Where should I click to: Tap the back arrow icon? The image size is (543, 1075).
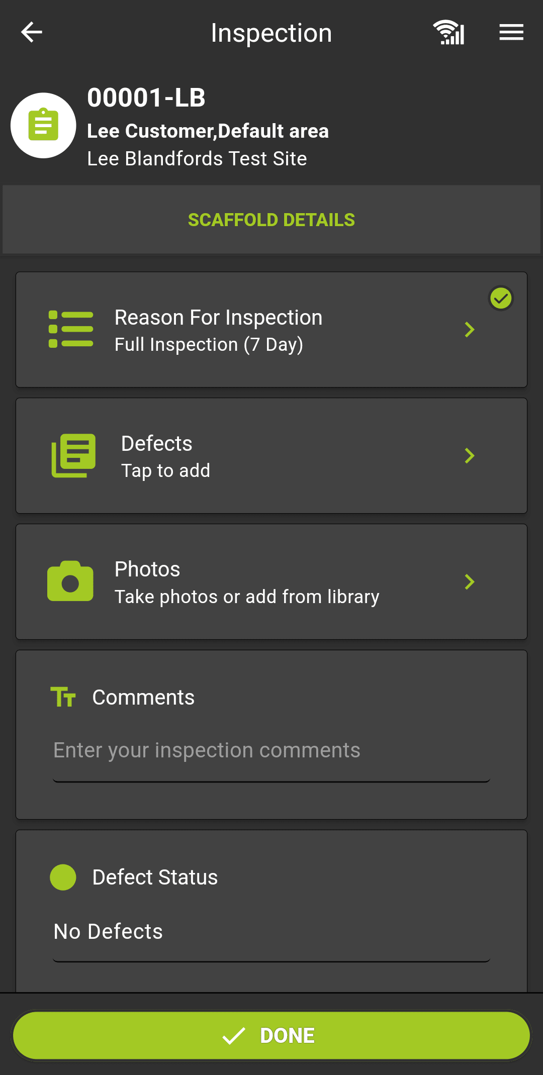[x=31, y=33]
